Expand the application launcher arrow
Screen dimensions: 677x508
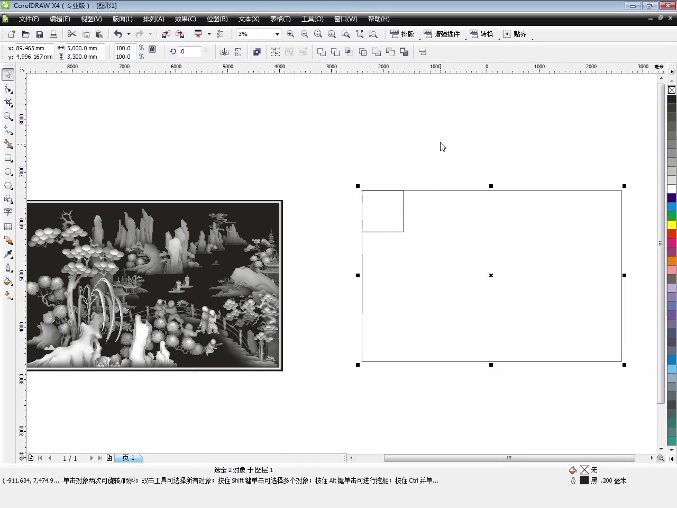click(x=209, y=34)
